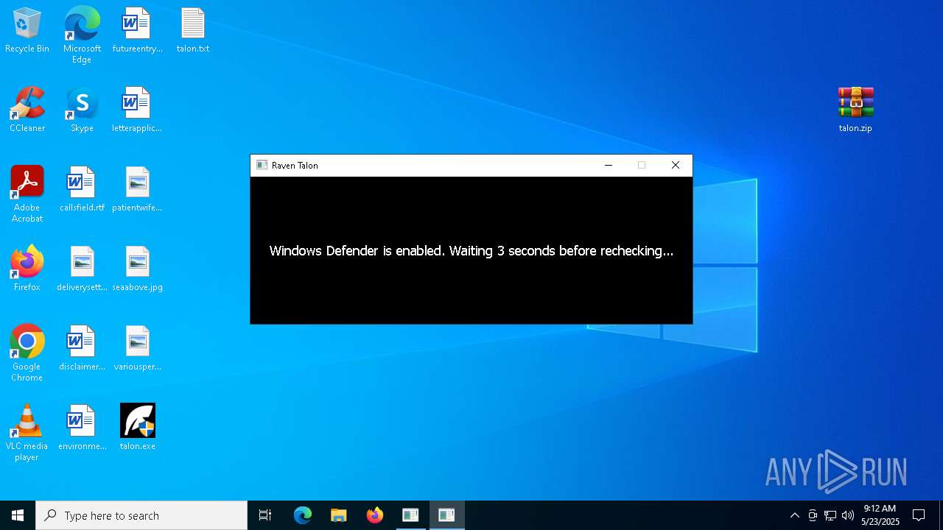This screenshot has width=943, height=530.
Task: Open the Skype desktop shortcut
Action: coord(82,110)
